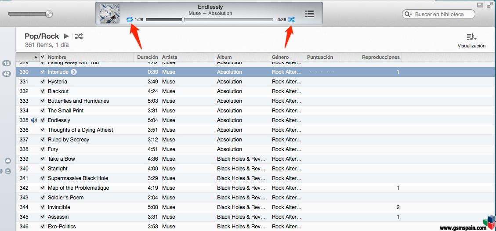496x231 pixels.
Task: Click the remaining time -3:36
Action: coord(281,20)
